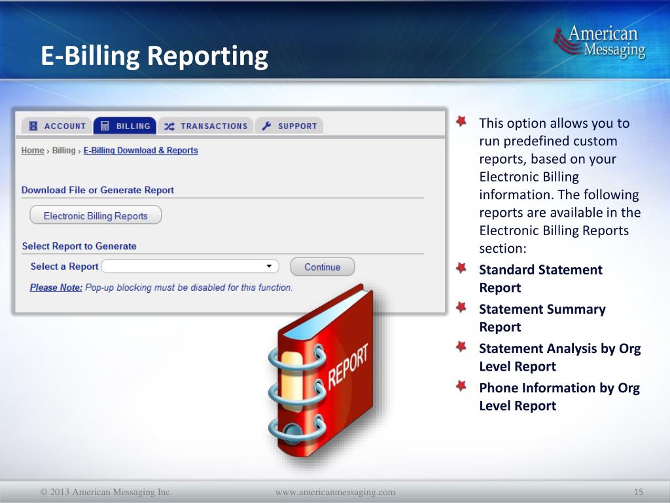
Task: Open the Account tab
Action: pos(56,126)
